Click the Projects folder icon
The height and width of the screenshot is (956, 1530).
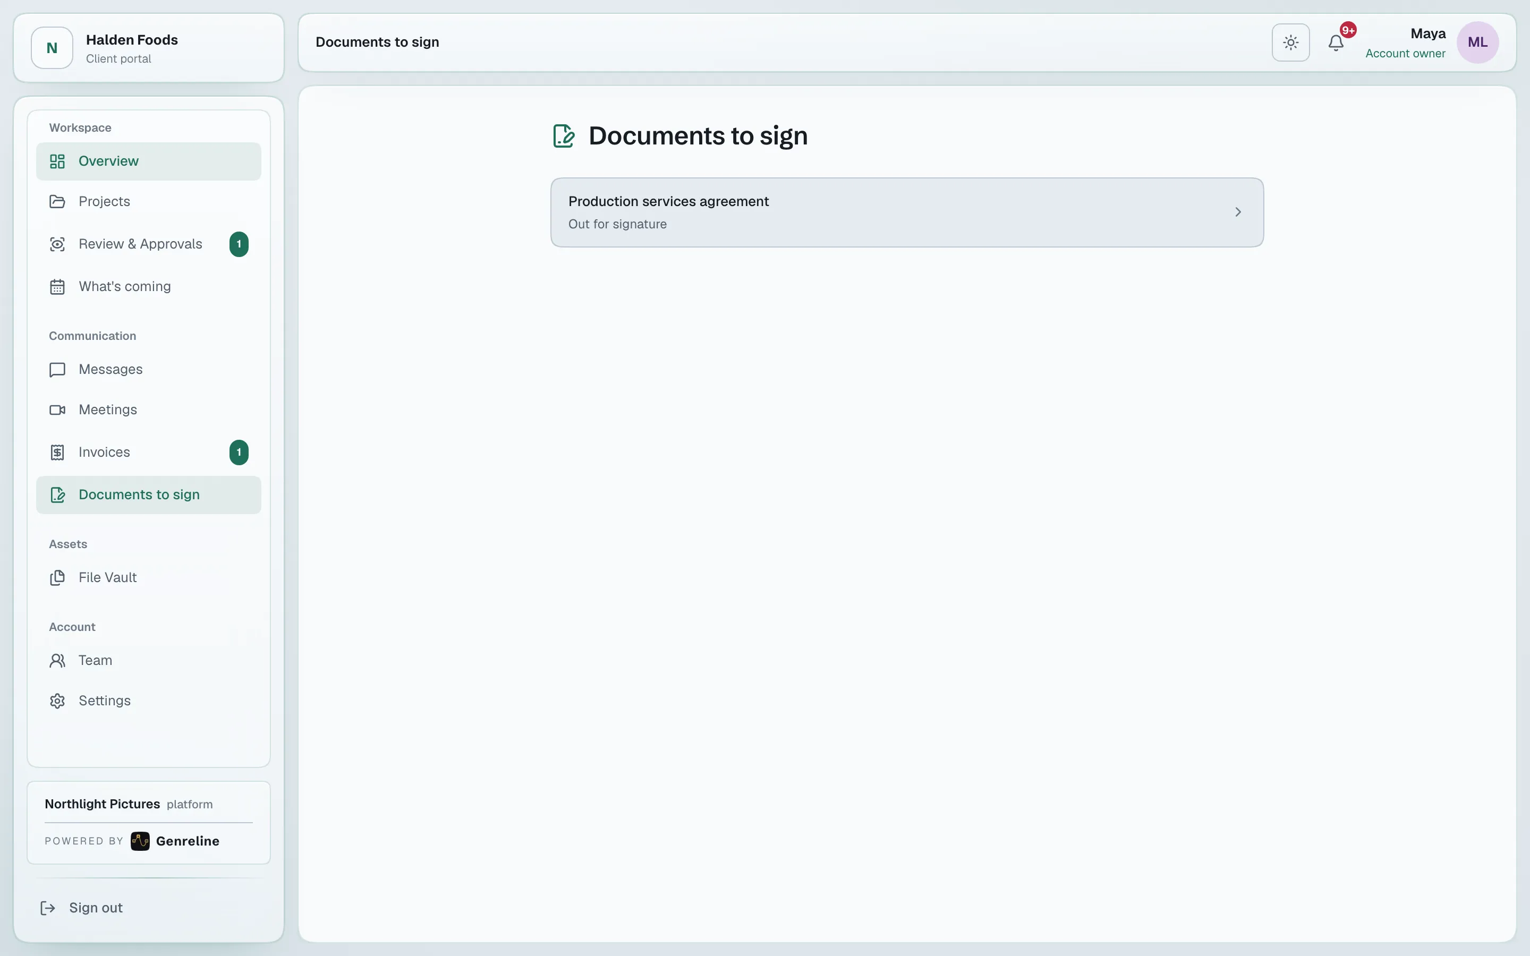(57, 202)
